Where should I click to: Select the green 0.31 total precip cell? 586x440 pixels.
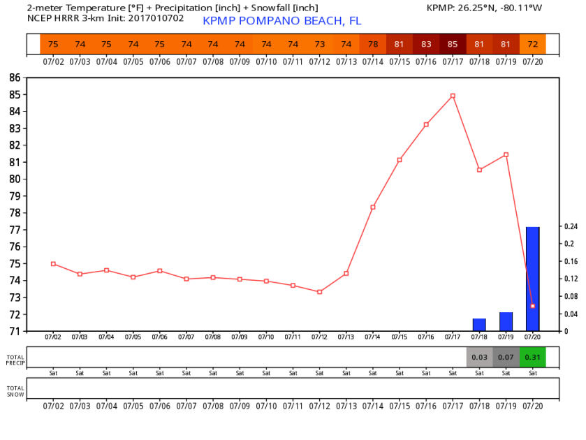click(x=532, y=358)
